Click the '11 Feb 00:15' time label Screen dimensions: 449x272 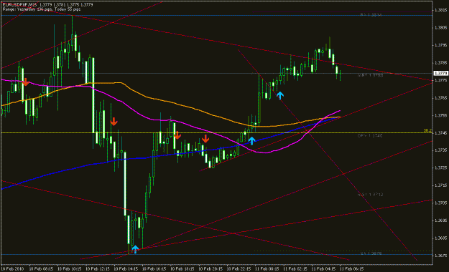pos(267,269)
